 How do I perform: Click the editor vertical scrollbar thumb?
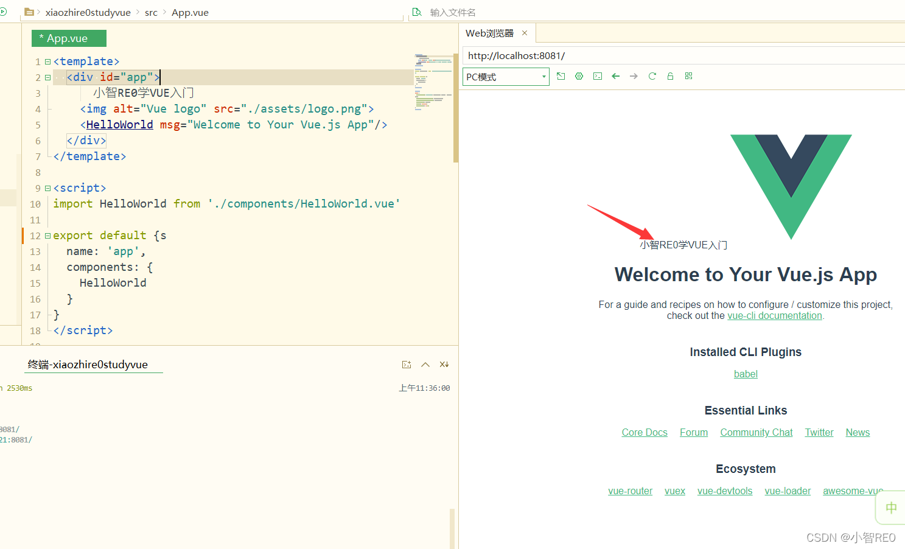click(456, 108)
